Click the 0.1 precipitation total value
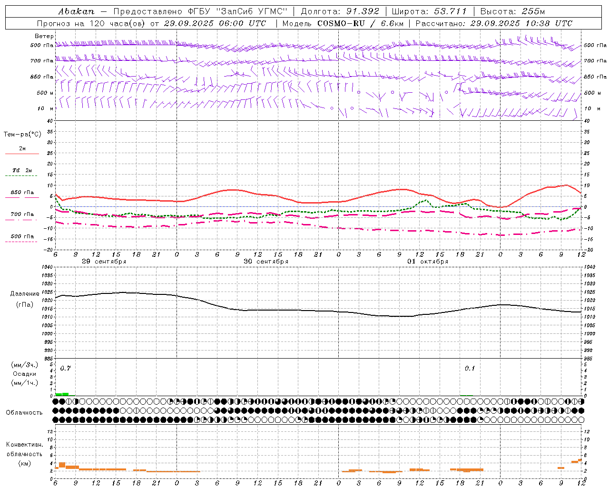The image size is (609, 487). (470, 369)
